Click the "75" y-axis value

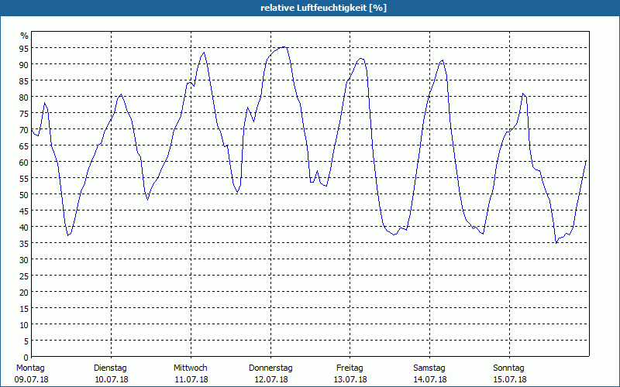[x=24, y=113]
